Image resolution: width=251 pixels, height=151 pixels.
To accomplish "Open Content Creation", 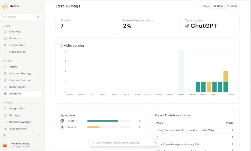I will point(22,80).
